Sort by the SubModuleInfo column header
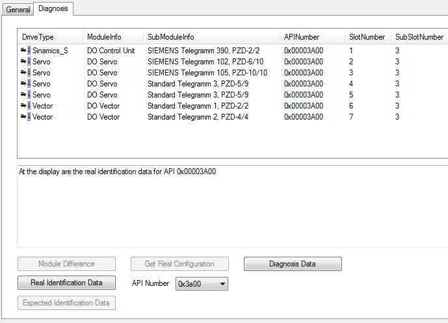The height and width of the screenshot is (323, 448). [x=211, y=37]
